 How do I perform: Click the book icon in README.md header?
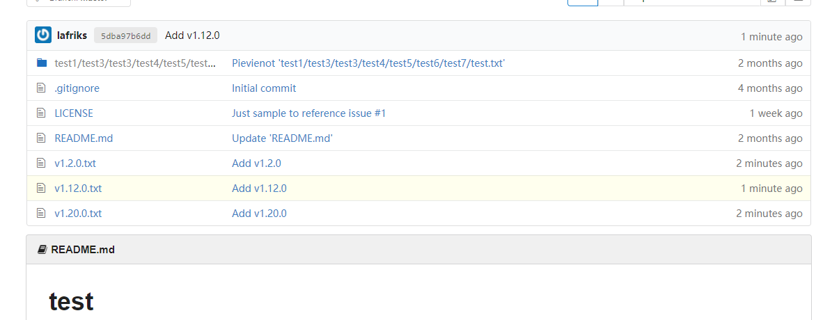pos(42,250)
